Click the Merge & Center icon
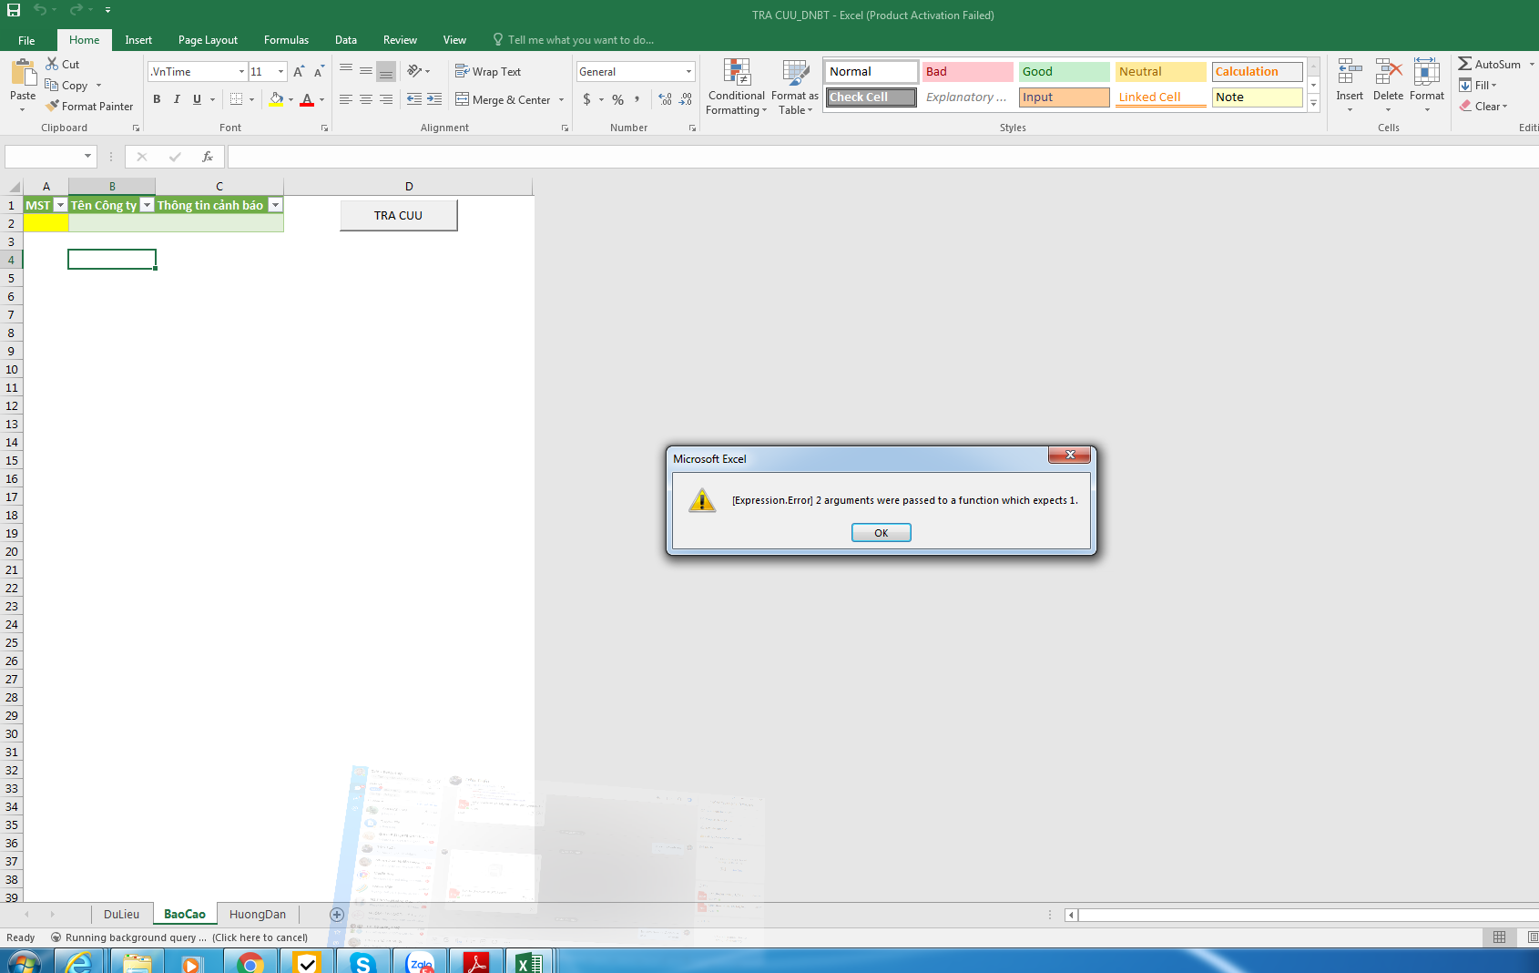The width and height of the screenshot is (1539, 973). (x=463, y=100)
